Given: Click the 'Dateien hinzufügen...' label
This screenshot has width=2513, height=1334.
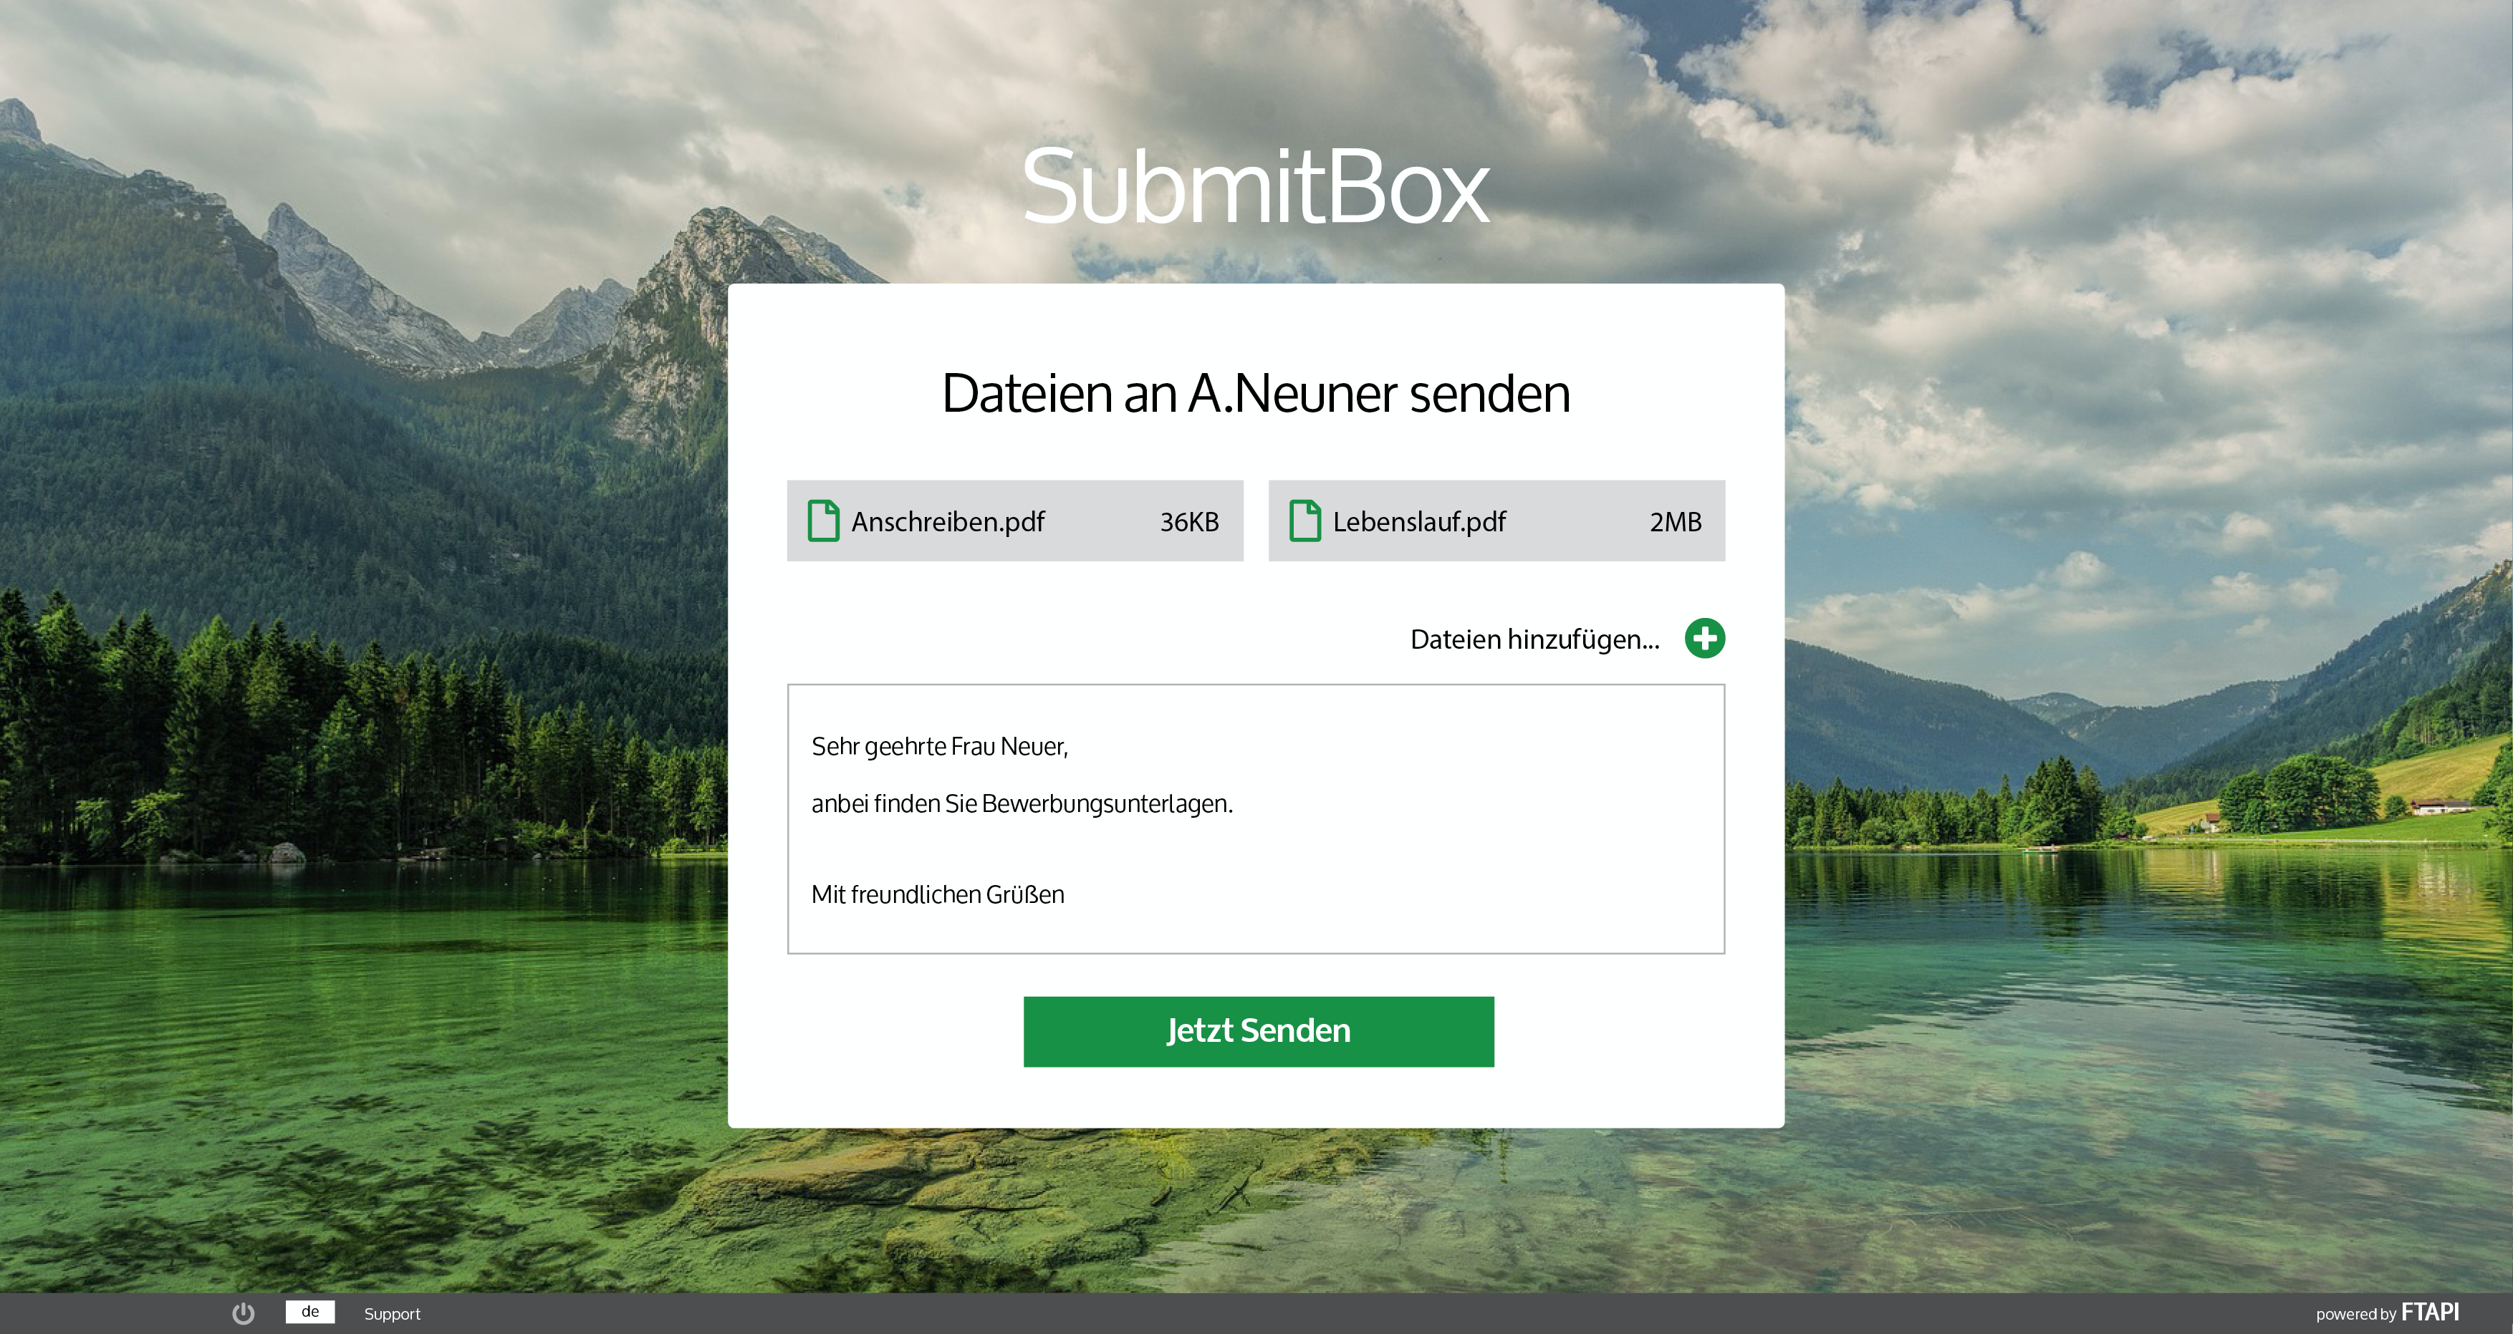Looking at the screenshot, I should click(1534, 639).
